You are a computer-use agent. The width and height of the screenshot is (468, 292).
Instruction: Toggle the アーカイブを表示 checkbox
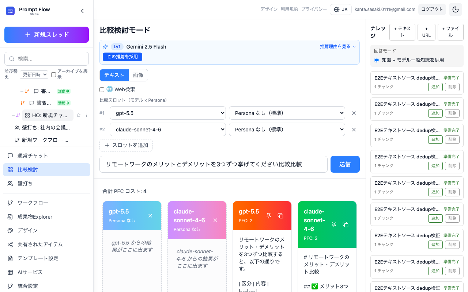pyautogui.click(x=53, y=74)
